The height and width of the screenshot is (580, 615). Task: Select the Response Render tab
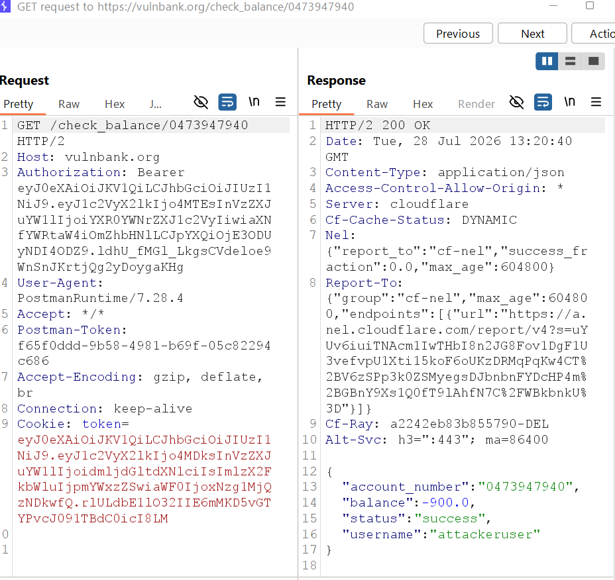point(476,104)
